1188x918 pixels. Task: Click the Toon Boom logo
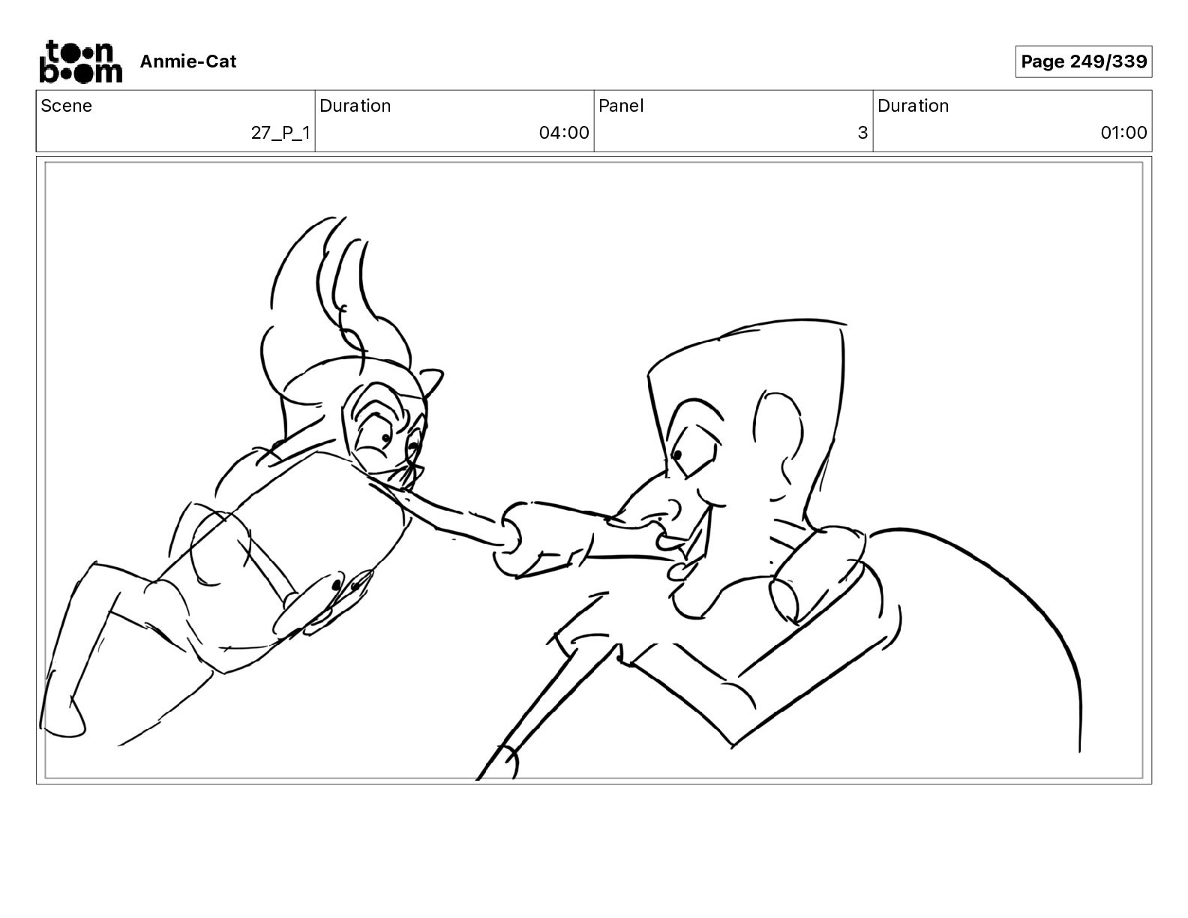(80, 61)
